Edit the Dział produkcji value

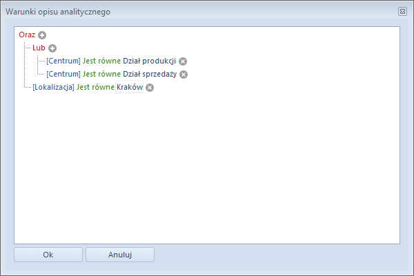(150, 61)
